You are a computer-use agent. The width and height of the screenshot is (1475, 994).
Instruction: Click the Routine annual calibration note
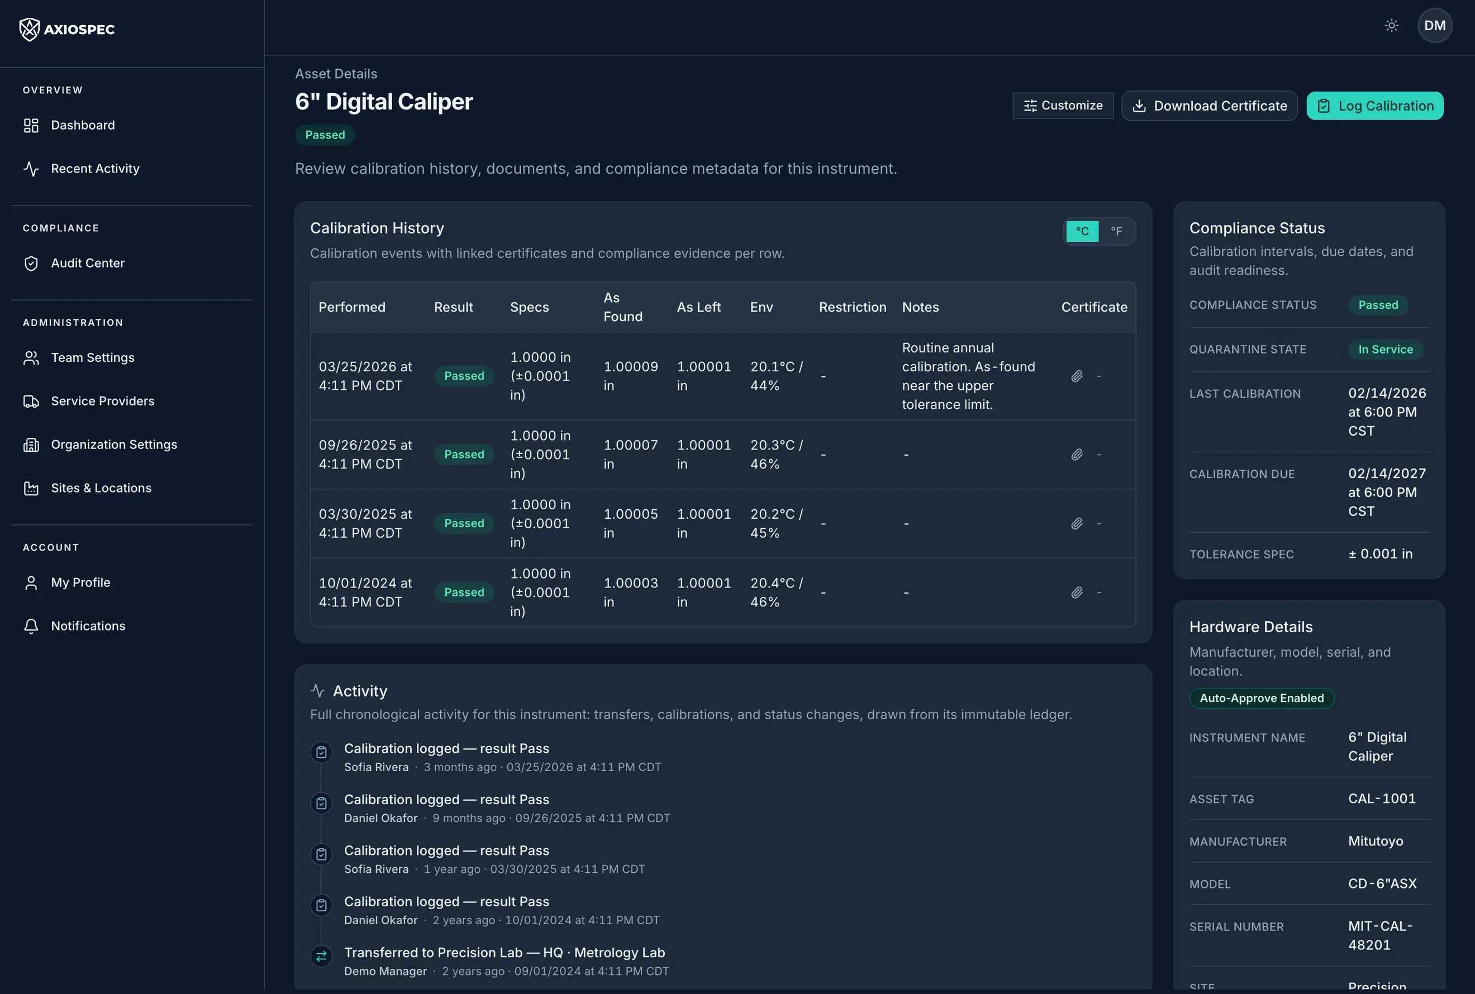(x=968, y=376)
